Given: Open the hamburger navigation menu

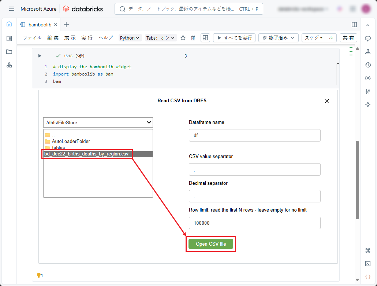Looking at the screenshot, I should pos(12,9).
